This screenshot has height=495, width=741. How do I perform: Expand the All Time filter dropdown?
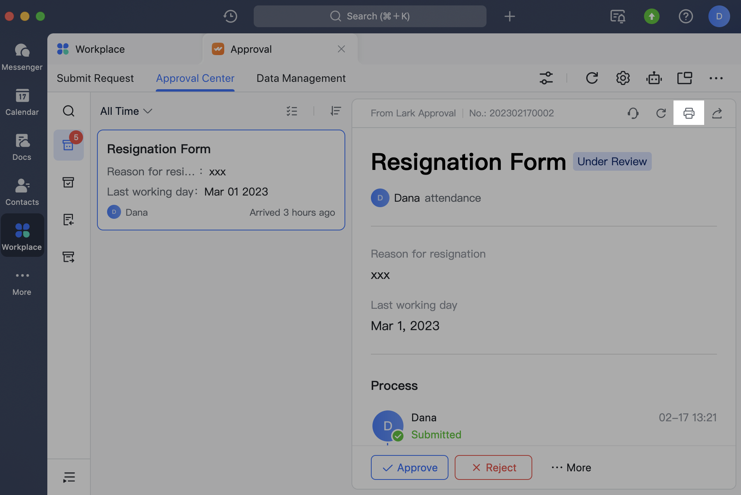pos(126,111)
